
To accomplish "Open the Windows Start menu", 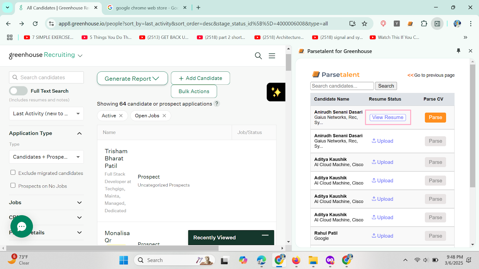I will [x=123, y=260].
